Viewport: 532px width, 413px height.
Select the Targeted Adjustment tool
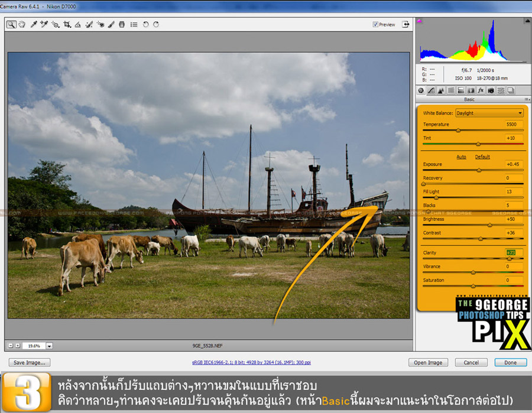pos(56,24)
